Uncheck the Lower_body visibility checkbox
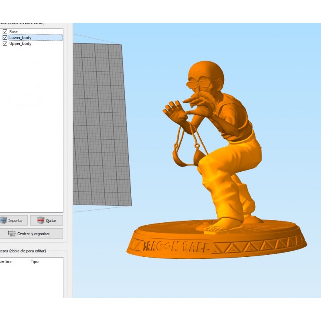Viewport: 321px width, 321px height. [x=5, y=37]
